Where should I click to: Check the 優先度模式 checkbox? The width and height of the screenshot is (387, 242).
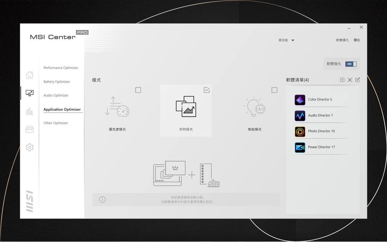[138, 90]
